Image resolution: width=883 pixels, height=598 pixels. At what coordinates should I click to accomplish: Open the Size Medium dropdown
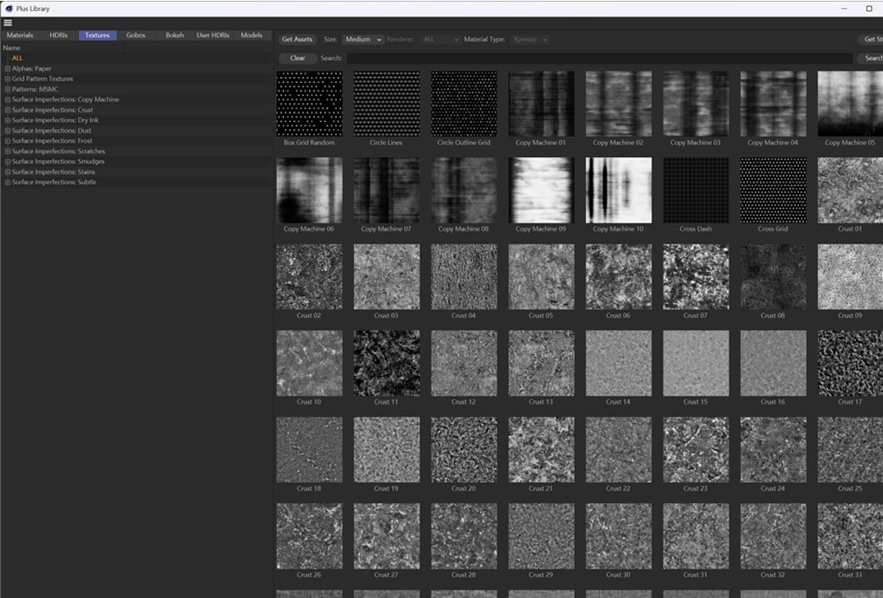363,39
